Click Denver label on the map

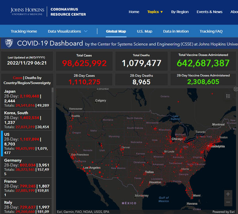tap(125, 147)
